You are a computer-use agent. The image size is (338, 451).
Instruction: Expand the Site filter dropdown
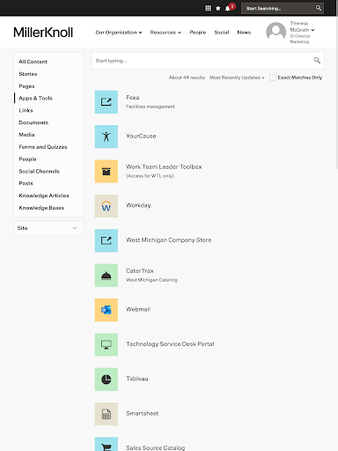pyautogui.click(x=48, y=228)
